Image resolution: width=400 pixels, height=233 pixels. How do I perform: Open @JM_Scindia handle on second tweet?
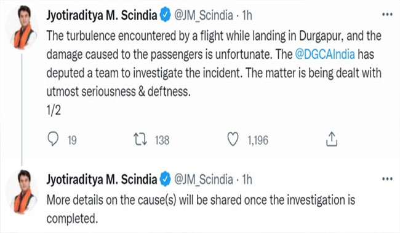[x=204, y=180]
